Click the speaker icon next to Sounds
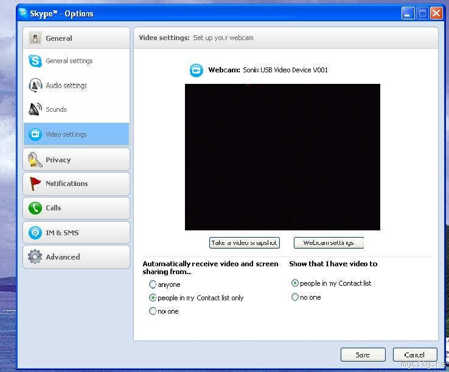Viewport: 449px width, 372px height. [x=35, y=109]
